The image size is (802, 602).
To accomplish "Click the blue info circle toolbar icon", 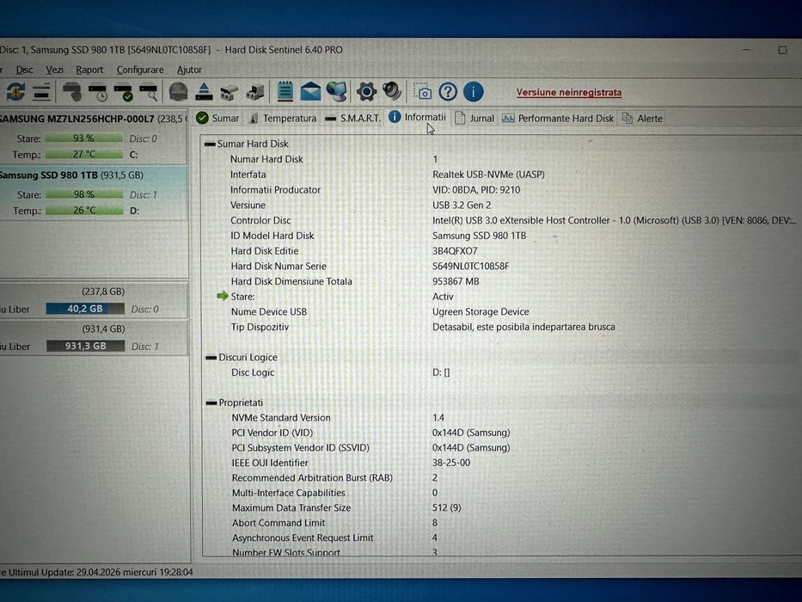I will tap(474, 92).
